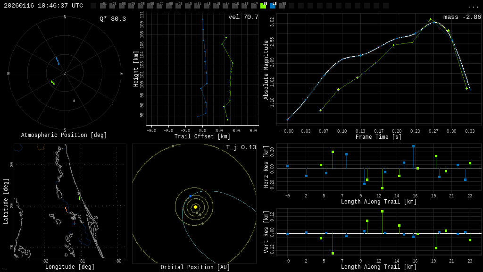Click the mass -2.86 readout
This screenshot has height=272, width=483.
click(x=462, y=17)
